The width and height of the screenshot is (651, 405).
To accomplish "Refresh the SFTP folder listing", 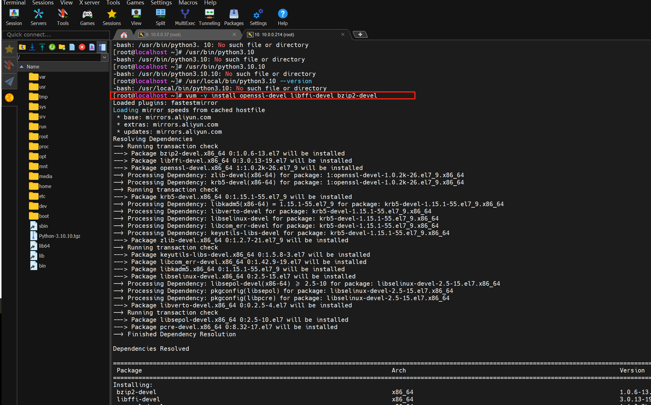I will point(52,47).
